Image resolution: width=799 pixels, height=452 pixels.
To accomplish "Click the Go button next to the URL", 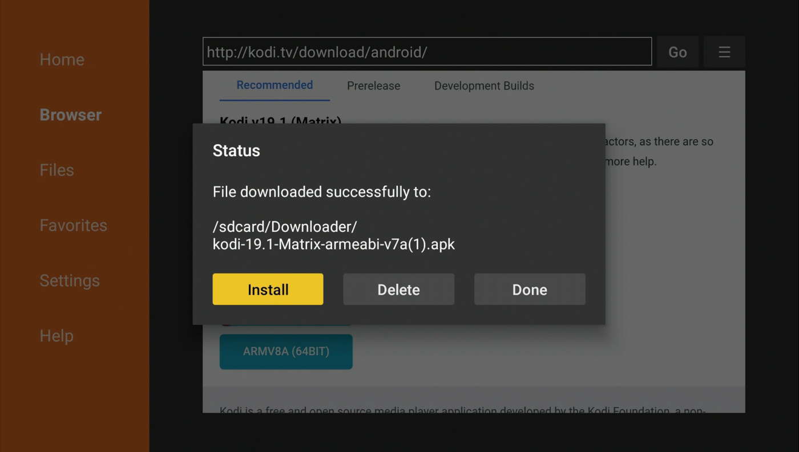I will point(677,52).
